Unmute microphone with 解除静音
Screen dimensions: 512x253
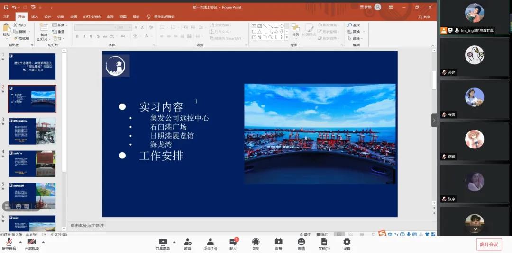click(9, 243)
